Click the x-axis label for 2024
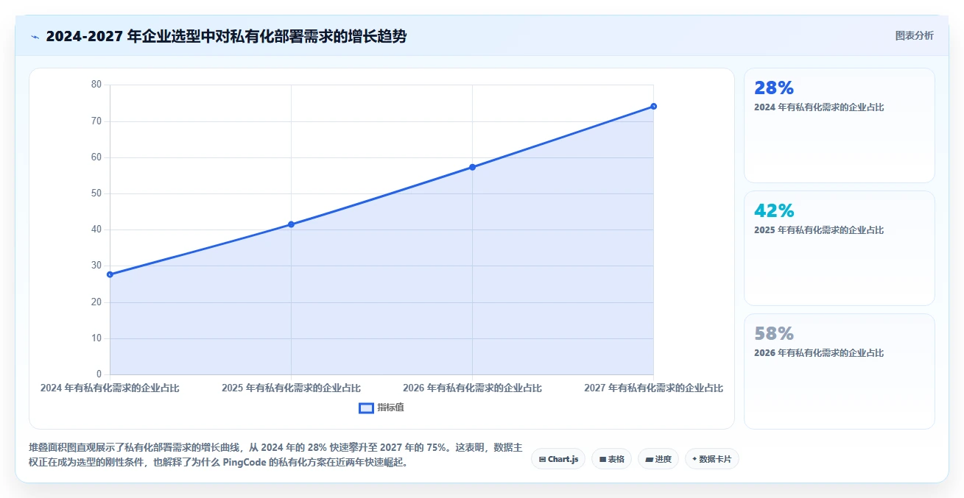 [x=110, y=388]
